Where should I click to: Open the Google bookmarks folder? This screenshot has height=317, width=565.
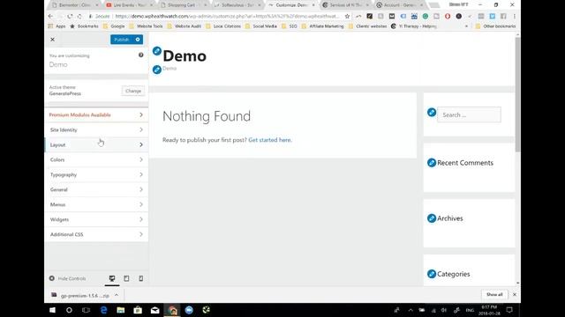click(x=114, y=26)
